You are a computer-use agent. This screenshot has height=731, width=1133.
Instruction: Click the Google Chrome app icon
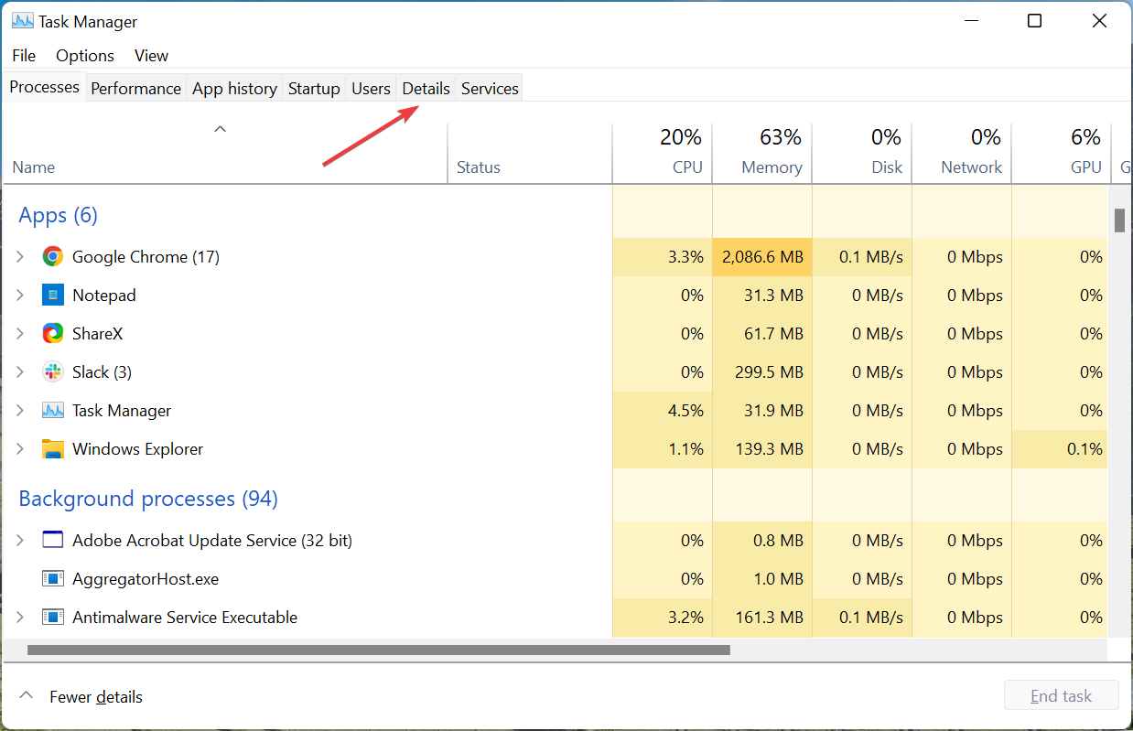pos(53,257)
